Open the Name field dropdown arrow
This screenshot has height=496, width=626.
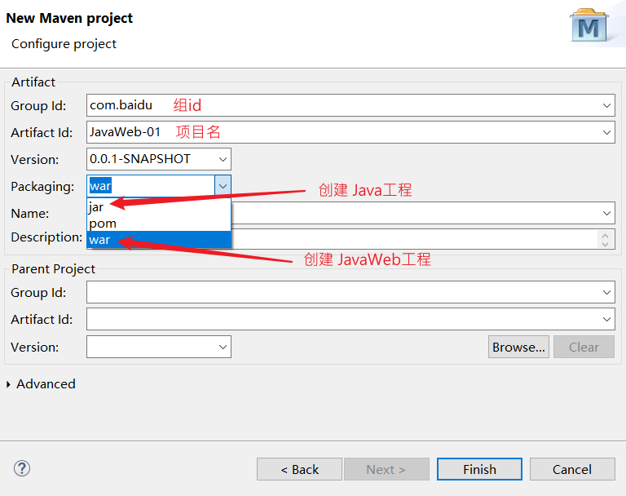click(x=606, y=213)
